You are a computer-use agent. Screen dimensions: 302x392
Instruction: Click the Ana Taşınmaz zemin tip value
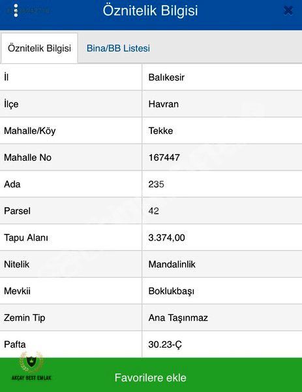pos(178,318)
